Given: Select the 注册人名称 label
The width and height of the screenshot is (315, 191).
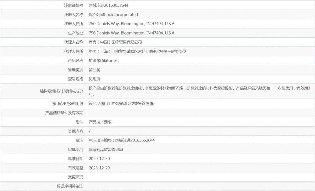Looking at the screenshot, I should click(74, 14).
